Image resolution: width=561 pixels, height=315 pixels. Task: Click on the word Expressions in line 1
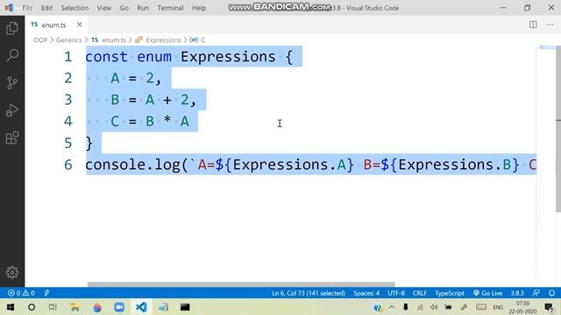pyautogui.click(x=228, y=57)
